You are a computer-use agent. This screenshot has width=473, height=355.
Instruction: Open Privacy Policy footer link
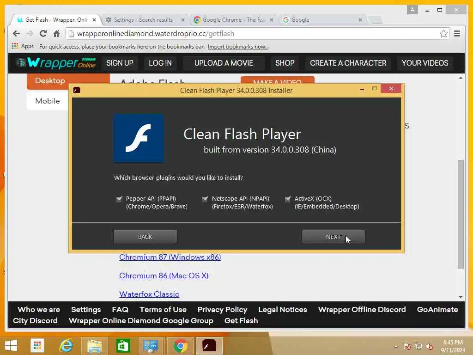pos(222,309)
